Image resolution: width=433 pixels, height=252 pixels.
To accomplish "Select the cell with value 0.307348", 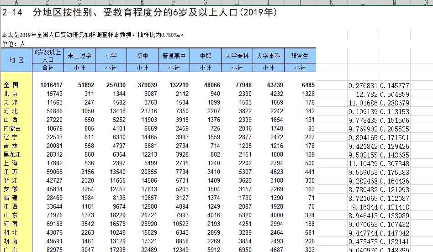I will pyautogui.click(x=395, y=164).
